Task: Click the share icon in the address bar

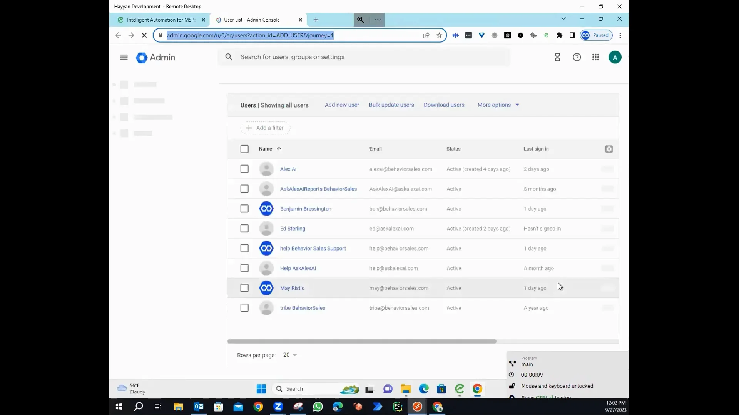Action: coord(426,35)
